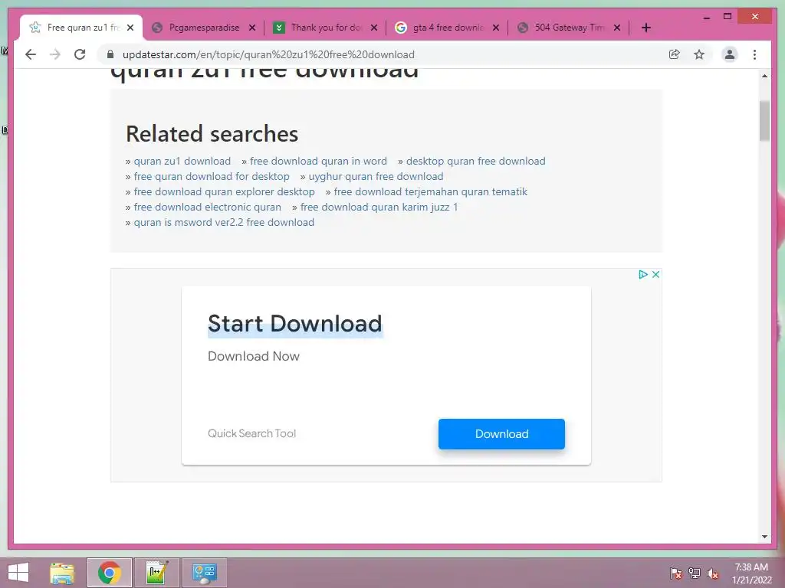Click the Chrome taskbar icon
Image resolution: width=785 pixels, height=588 pixels.
click(109, 573)
